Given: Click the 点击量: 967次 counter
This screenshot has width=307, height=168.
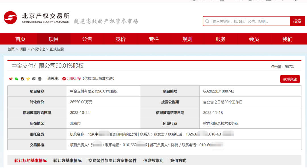Looking at the screenshot, I should (283, 67).
